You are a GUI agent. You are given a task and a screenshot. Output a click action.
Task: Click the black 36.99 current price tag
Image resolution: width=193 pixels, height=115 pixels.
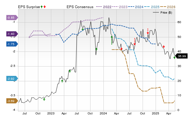181,56
